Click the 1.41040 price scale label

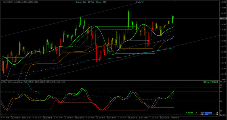(223, 74)
